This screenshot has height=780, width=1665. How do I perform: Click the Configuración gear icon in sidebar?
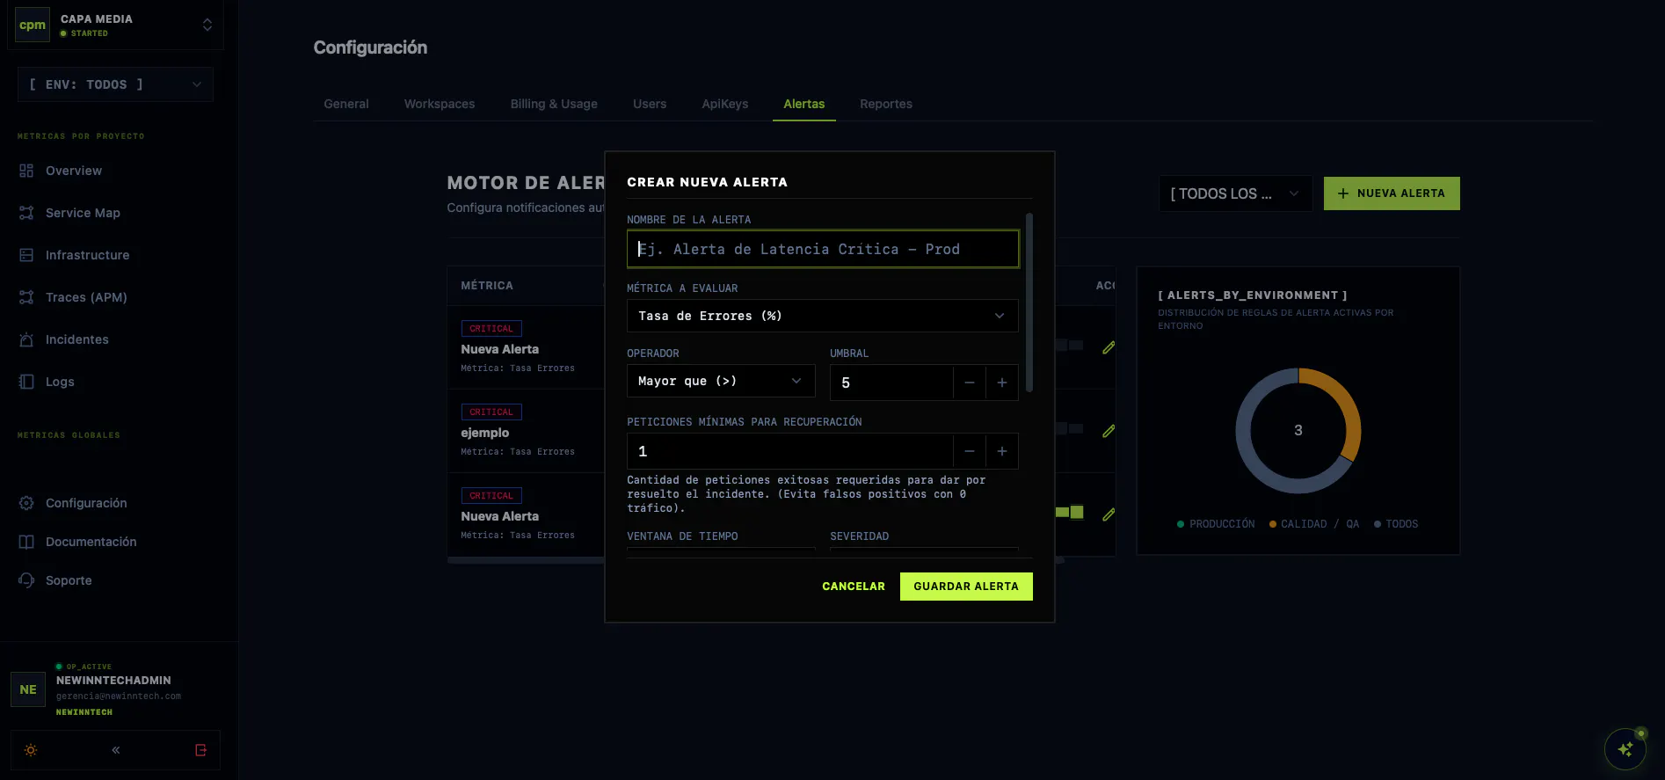coord(26,503)
